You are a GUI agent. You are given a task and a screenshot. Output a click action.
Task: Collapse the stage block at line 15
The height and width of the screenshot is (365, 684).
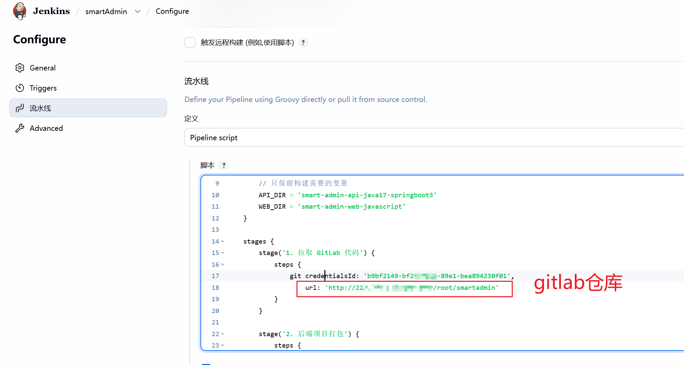pyautogui.click(x=223, y=253)
